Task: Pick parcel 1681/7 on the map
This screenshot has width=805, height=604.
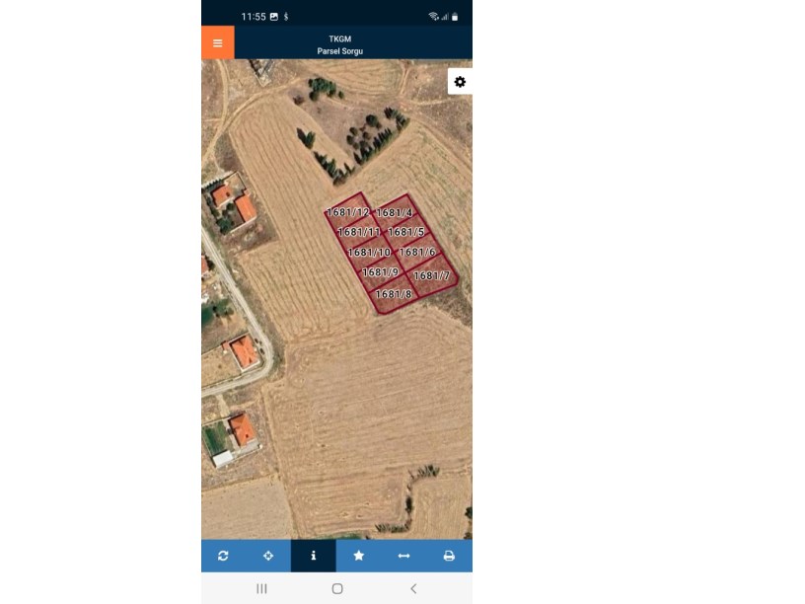Action: 431,275
